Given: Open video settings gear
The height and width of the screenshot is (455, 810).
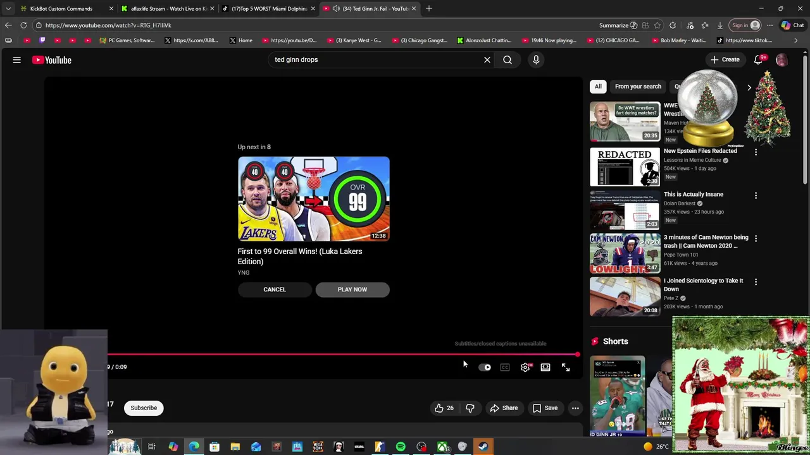Looking at the screenshot, I should point(525,367).
